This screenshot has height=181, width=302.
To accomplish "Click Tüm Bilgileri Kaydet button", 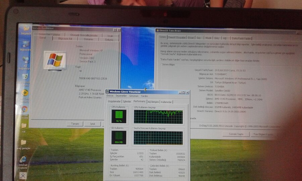I will tap(263, 134).
